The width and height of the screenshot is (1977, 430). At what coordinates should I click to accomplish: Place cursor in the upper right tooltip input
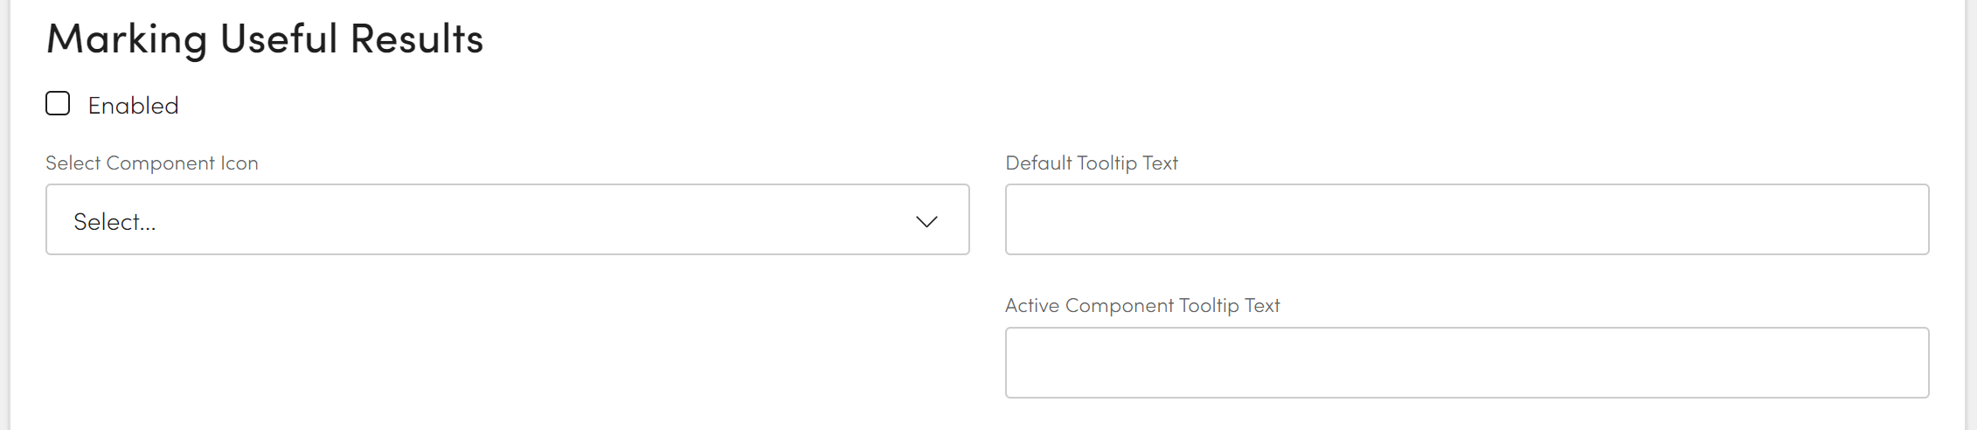(1467, 219)
